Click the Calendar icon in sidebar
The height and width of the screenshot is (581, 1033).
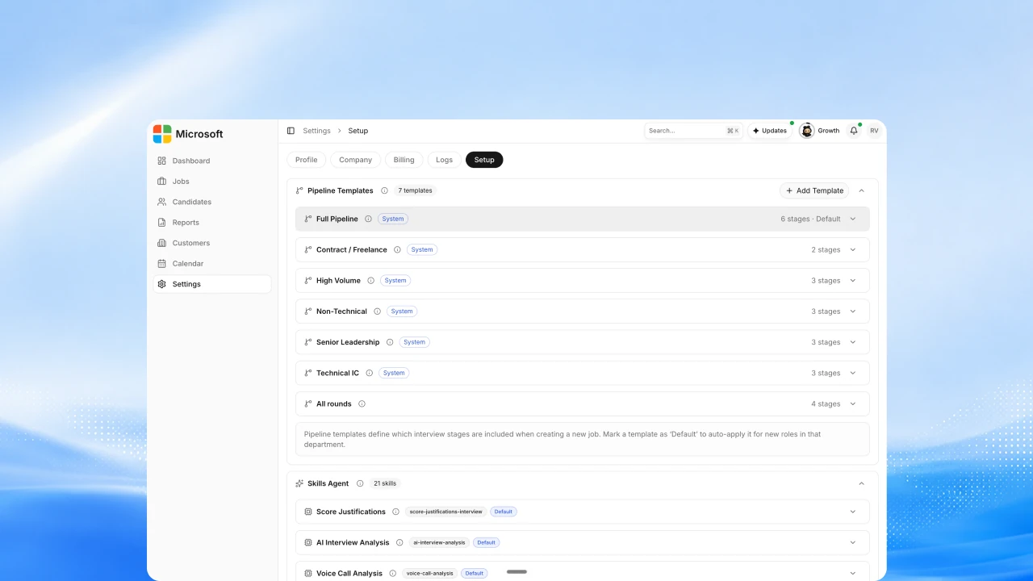(162, 264)
